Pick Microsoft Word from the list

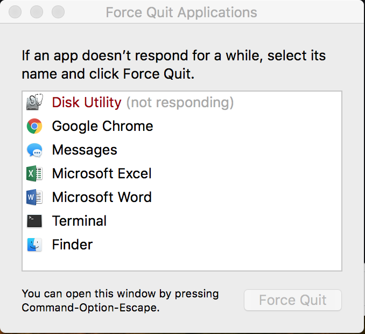(102, 197)
